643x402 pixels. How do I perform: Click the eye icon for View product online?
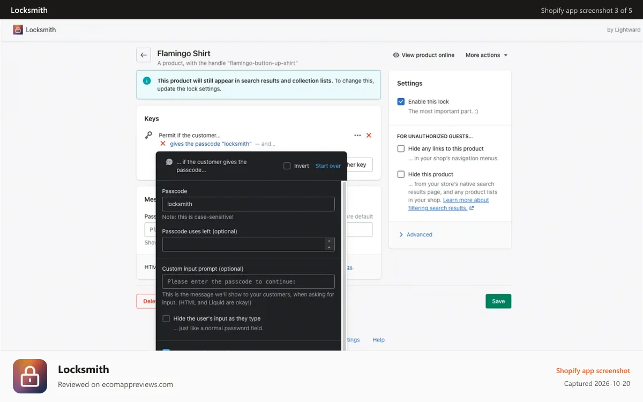tap(396, 55)
